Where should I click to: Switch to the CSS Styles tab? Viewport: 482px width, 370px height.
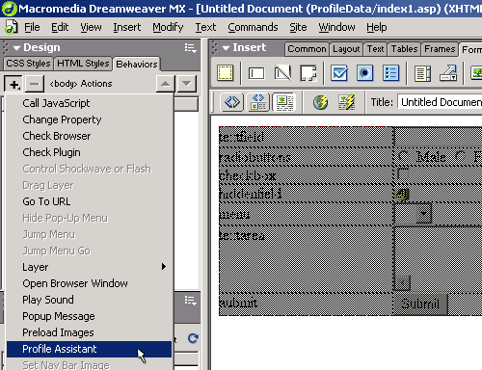(28, 64)
